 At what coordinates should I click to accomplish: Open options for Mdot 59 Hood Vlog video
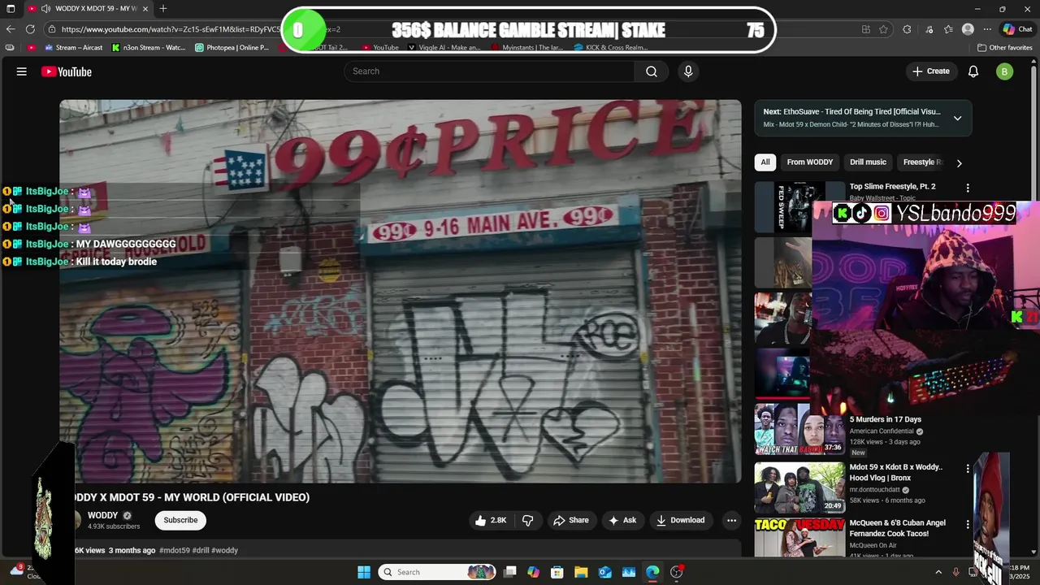click(967, 468)
